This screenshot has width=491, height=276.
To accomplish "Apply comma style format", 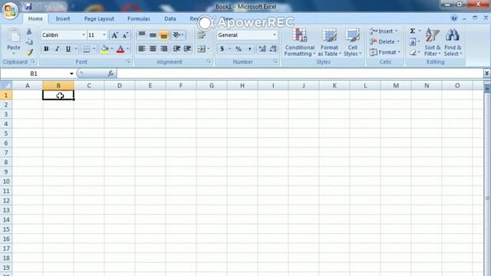I will (x=249, y=49).
